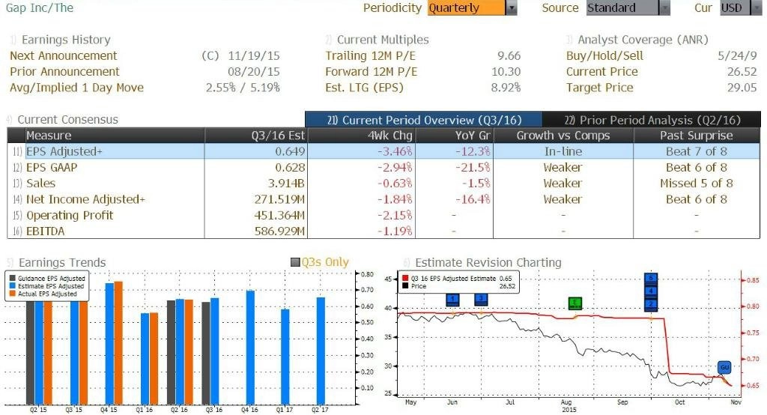Click the Guidance EPS Adjusted legend swatch

coord(13,279)
